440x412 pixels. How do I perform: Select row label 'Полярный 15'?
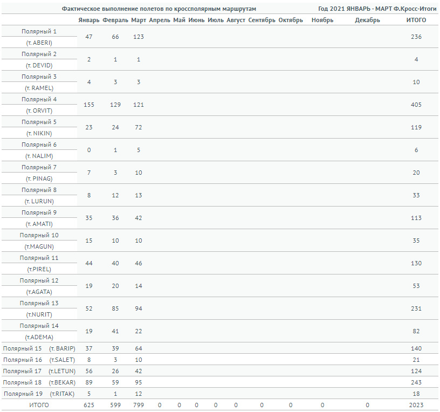pos(22,348)
